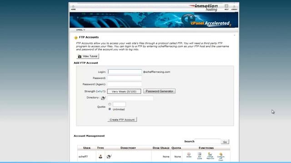Click the 'Add FTP Account' heading
291x163 pixels.
[86, 63]
